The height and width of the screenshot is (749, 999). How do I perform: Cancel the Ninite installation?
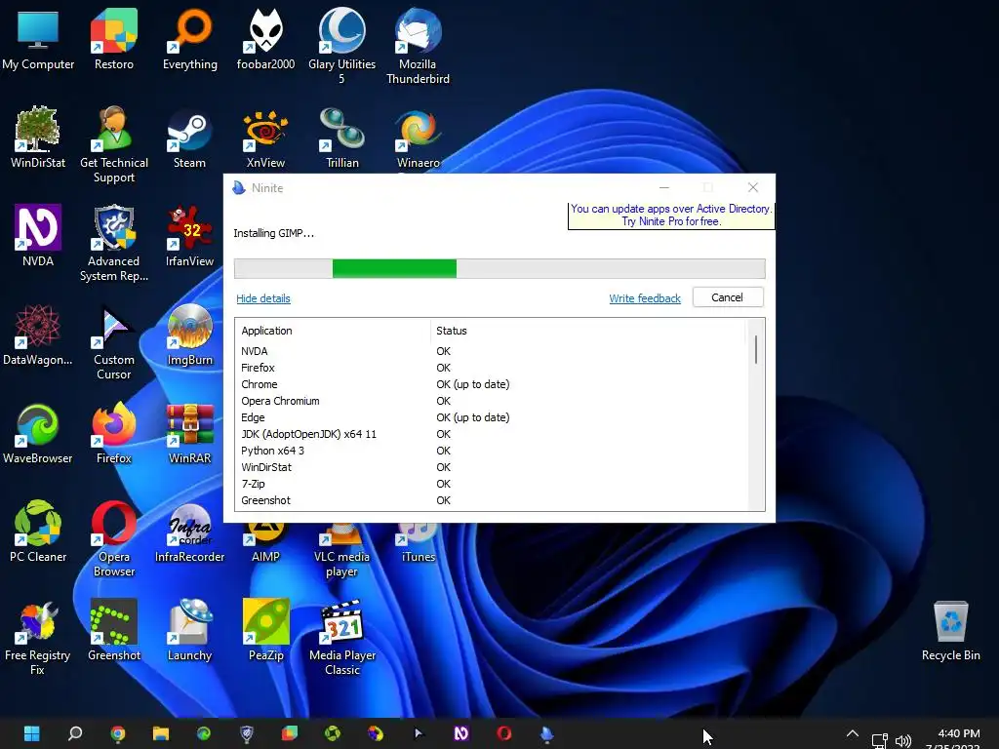(x=728, y=297)
